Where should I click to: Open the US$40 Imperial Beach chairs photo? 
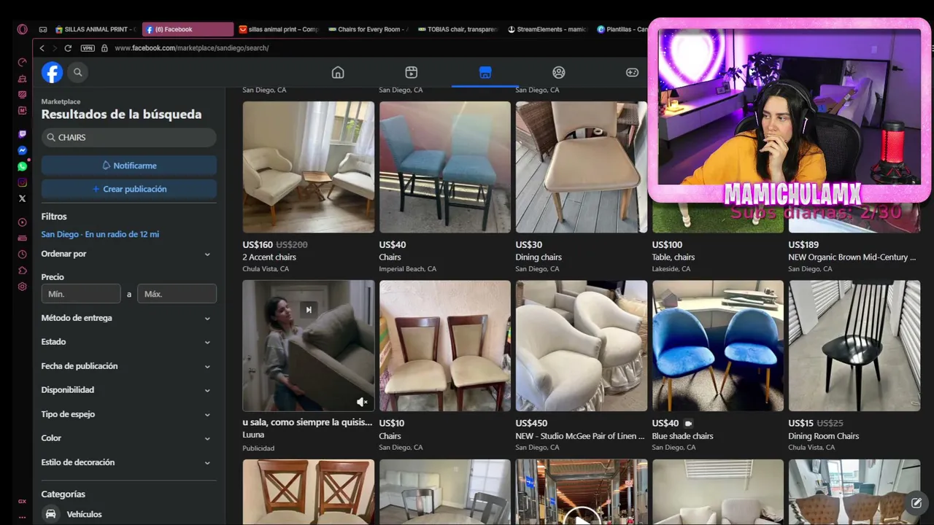445,167
